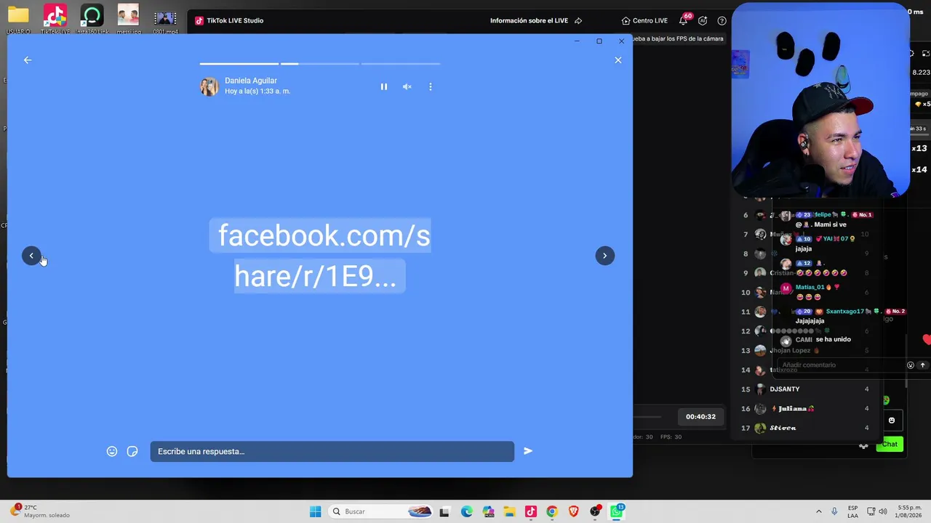This screenshot has height=523, width=931.
Task: Unmute the status audio
Action: pyautogui.click(x=407, y=86)
